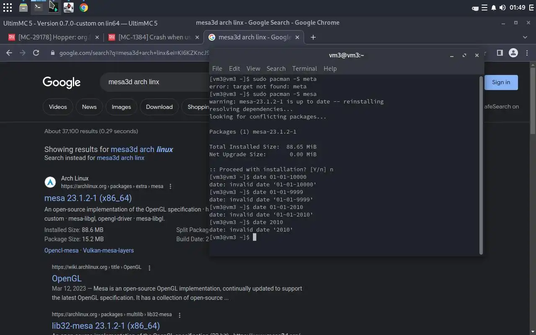Click the Arch Linux site favicon

[50, 182]
